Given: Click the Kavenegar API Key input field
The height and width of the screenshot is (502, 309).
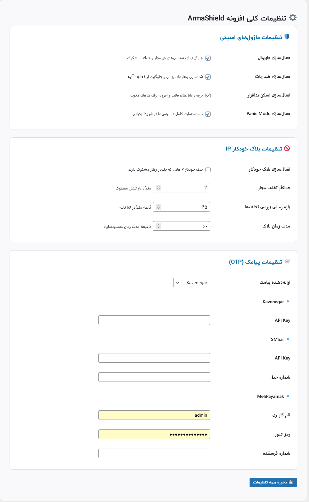Looking at the screenshot, I should 154,320.
